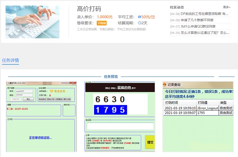Click the 50元/日 salary calculator icon
This screenshot has width=238, height=157.
click(139, 17)
